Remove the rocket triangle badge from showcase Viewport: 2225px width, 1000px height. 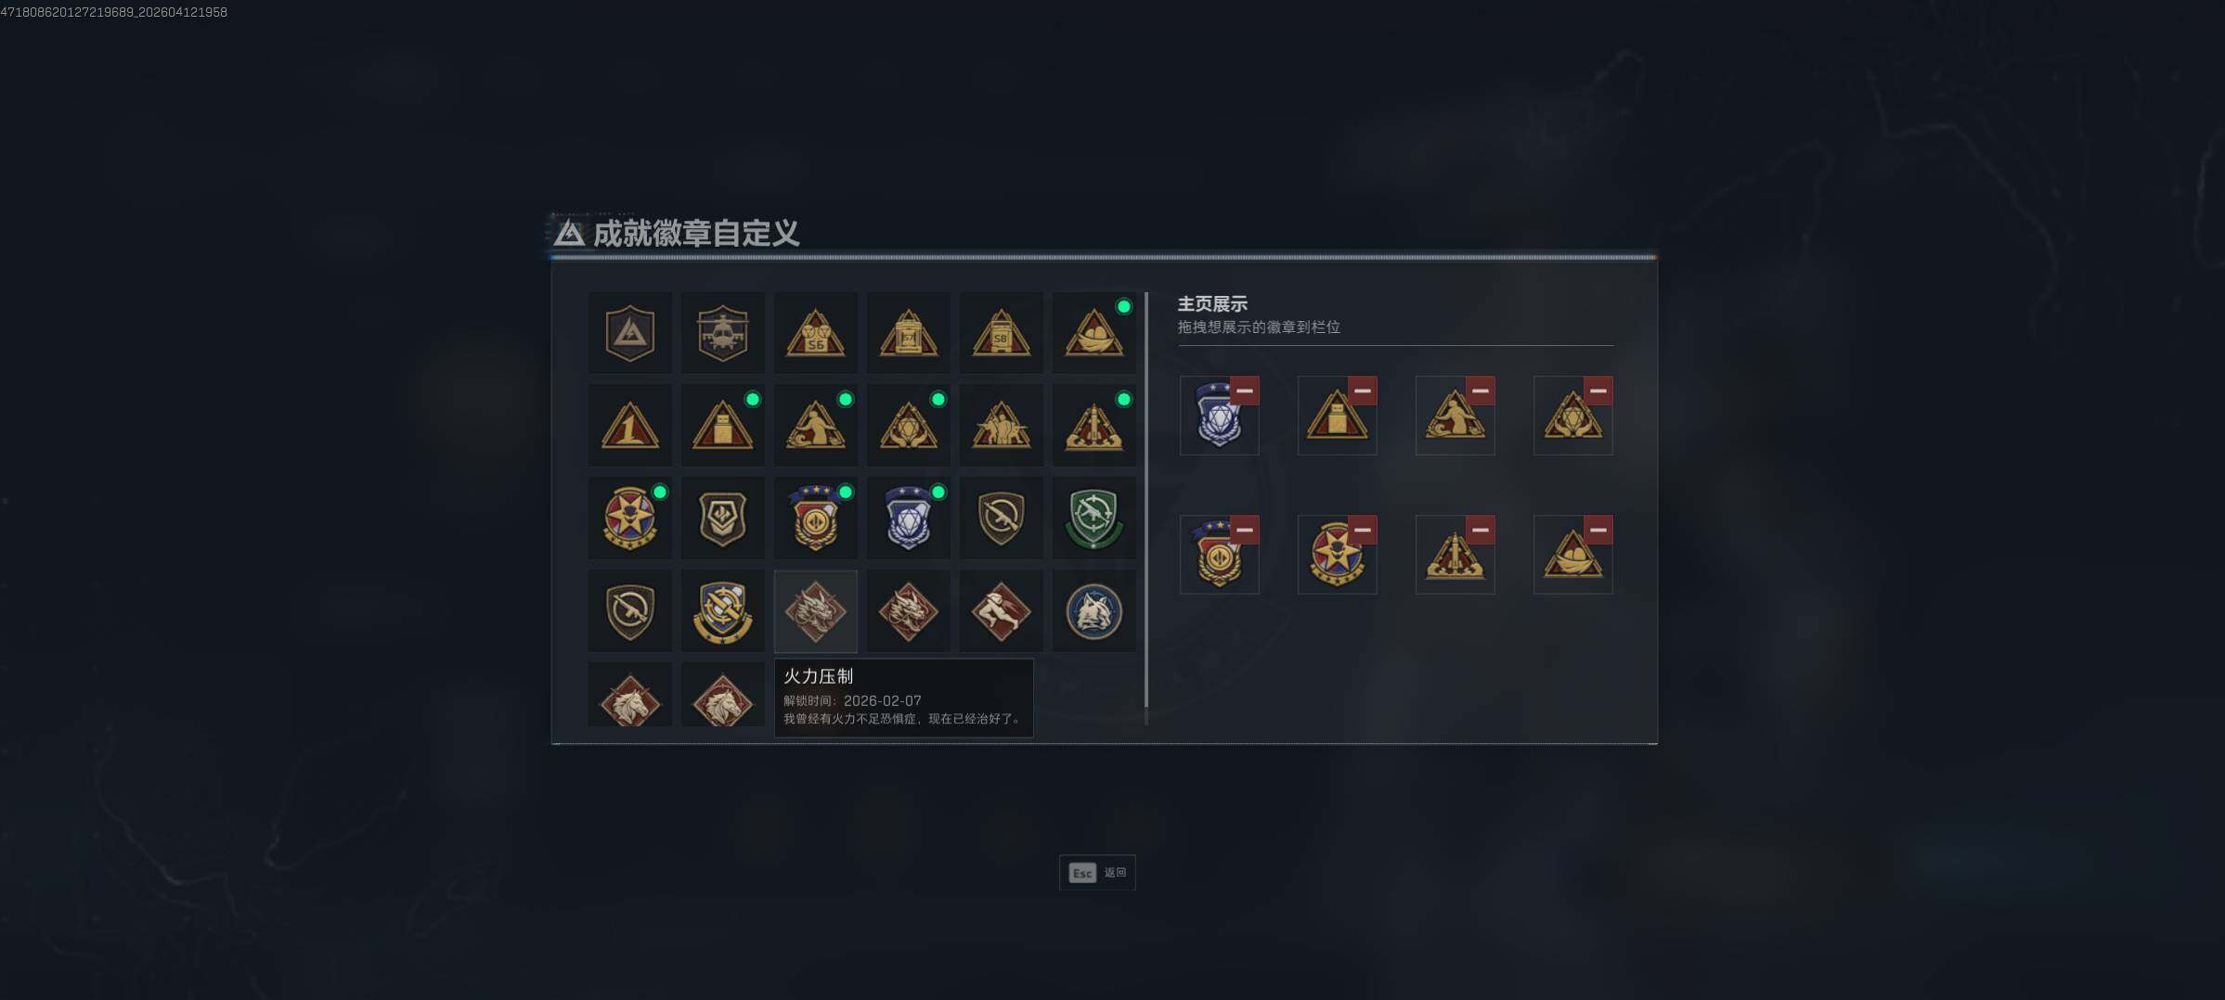tap(1481, 530)
